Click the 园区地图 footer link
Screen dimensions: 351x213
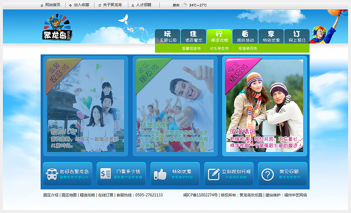69,195
